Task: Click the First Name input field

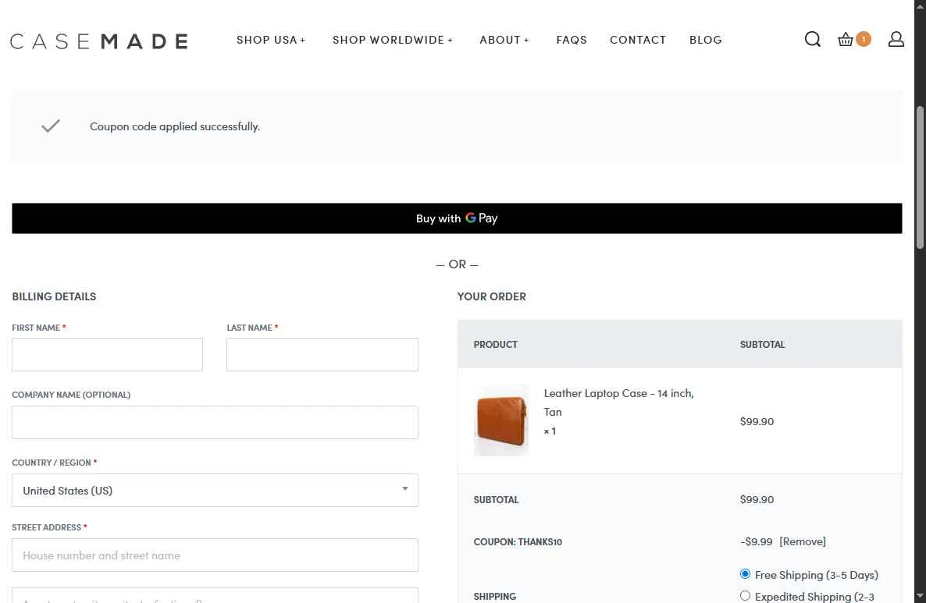Action: click(x=108, y=355)
